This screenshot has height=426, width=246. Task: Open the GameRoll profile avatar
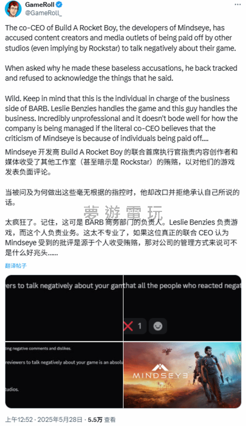pos(13,9)
